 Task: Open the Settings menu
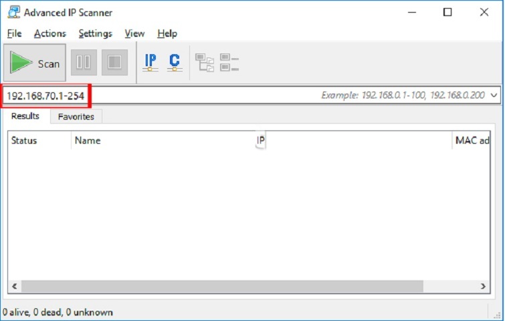[95, 33]
